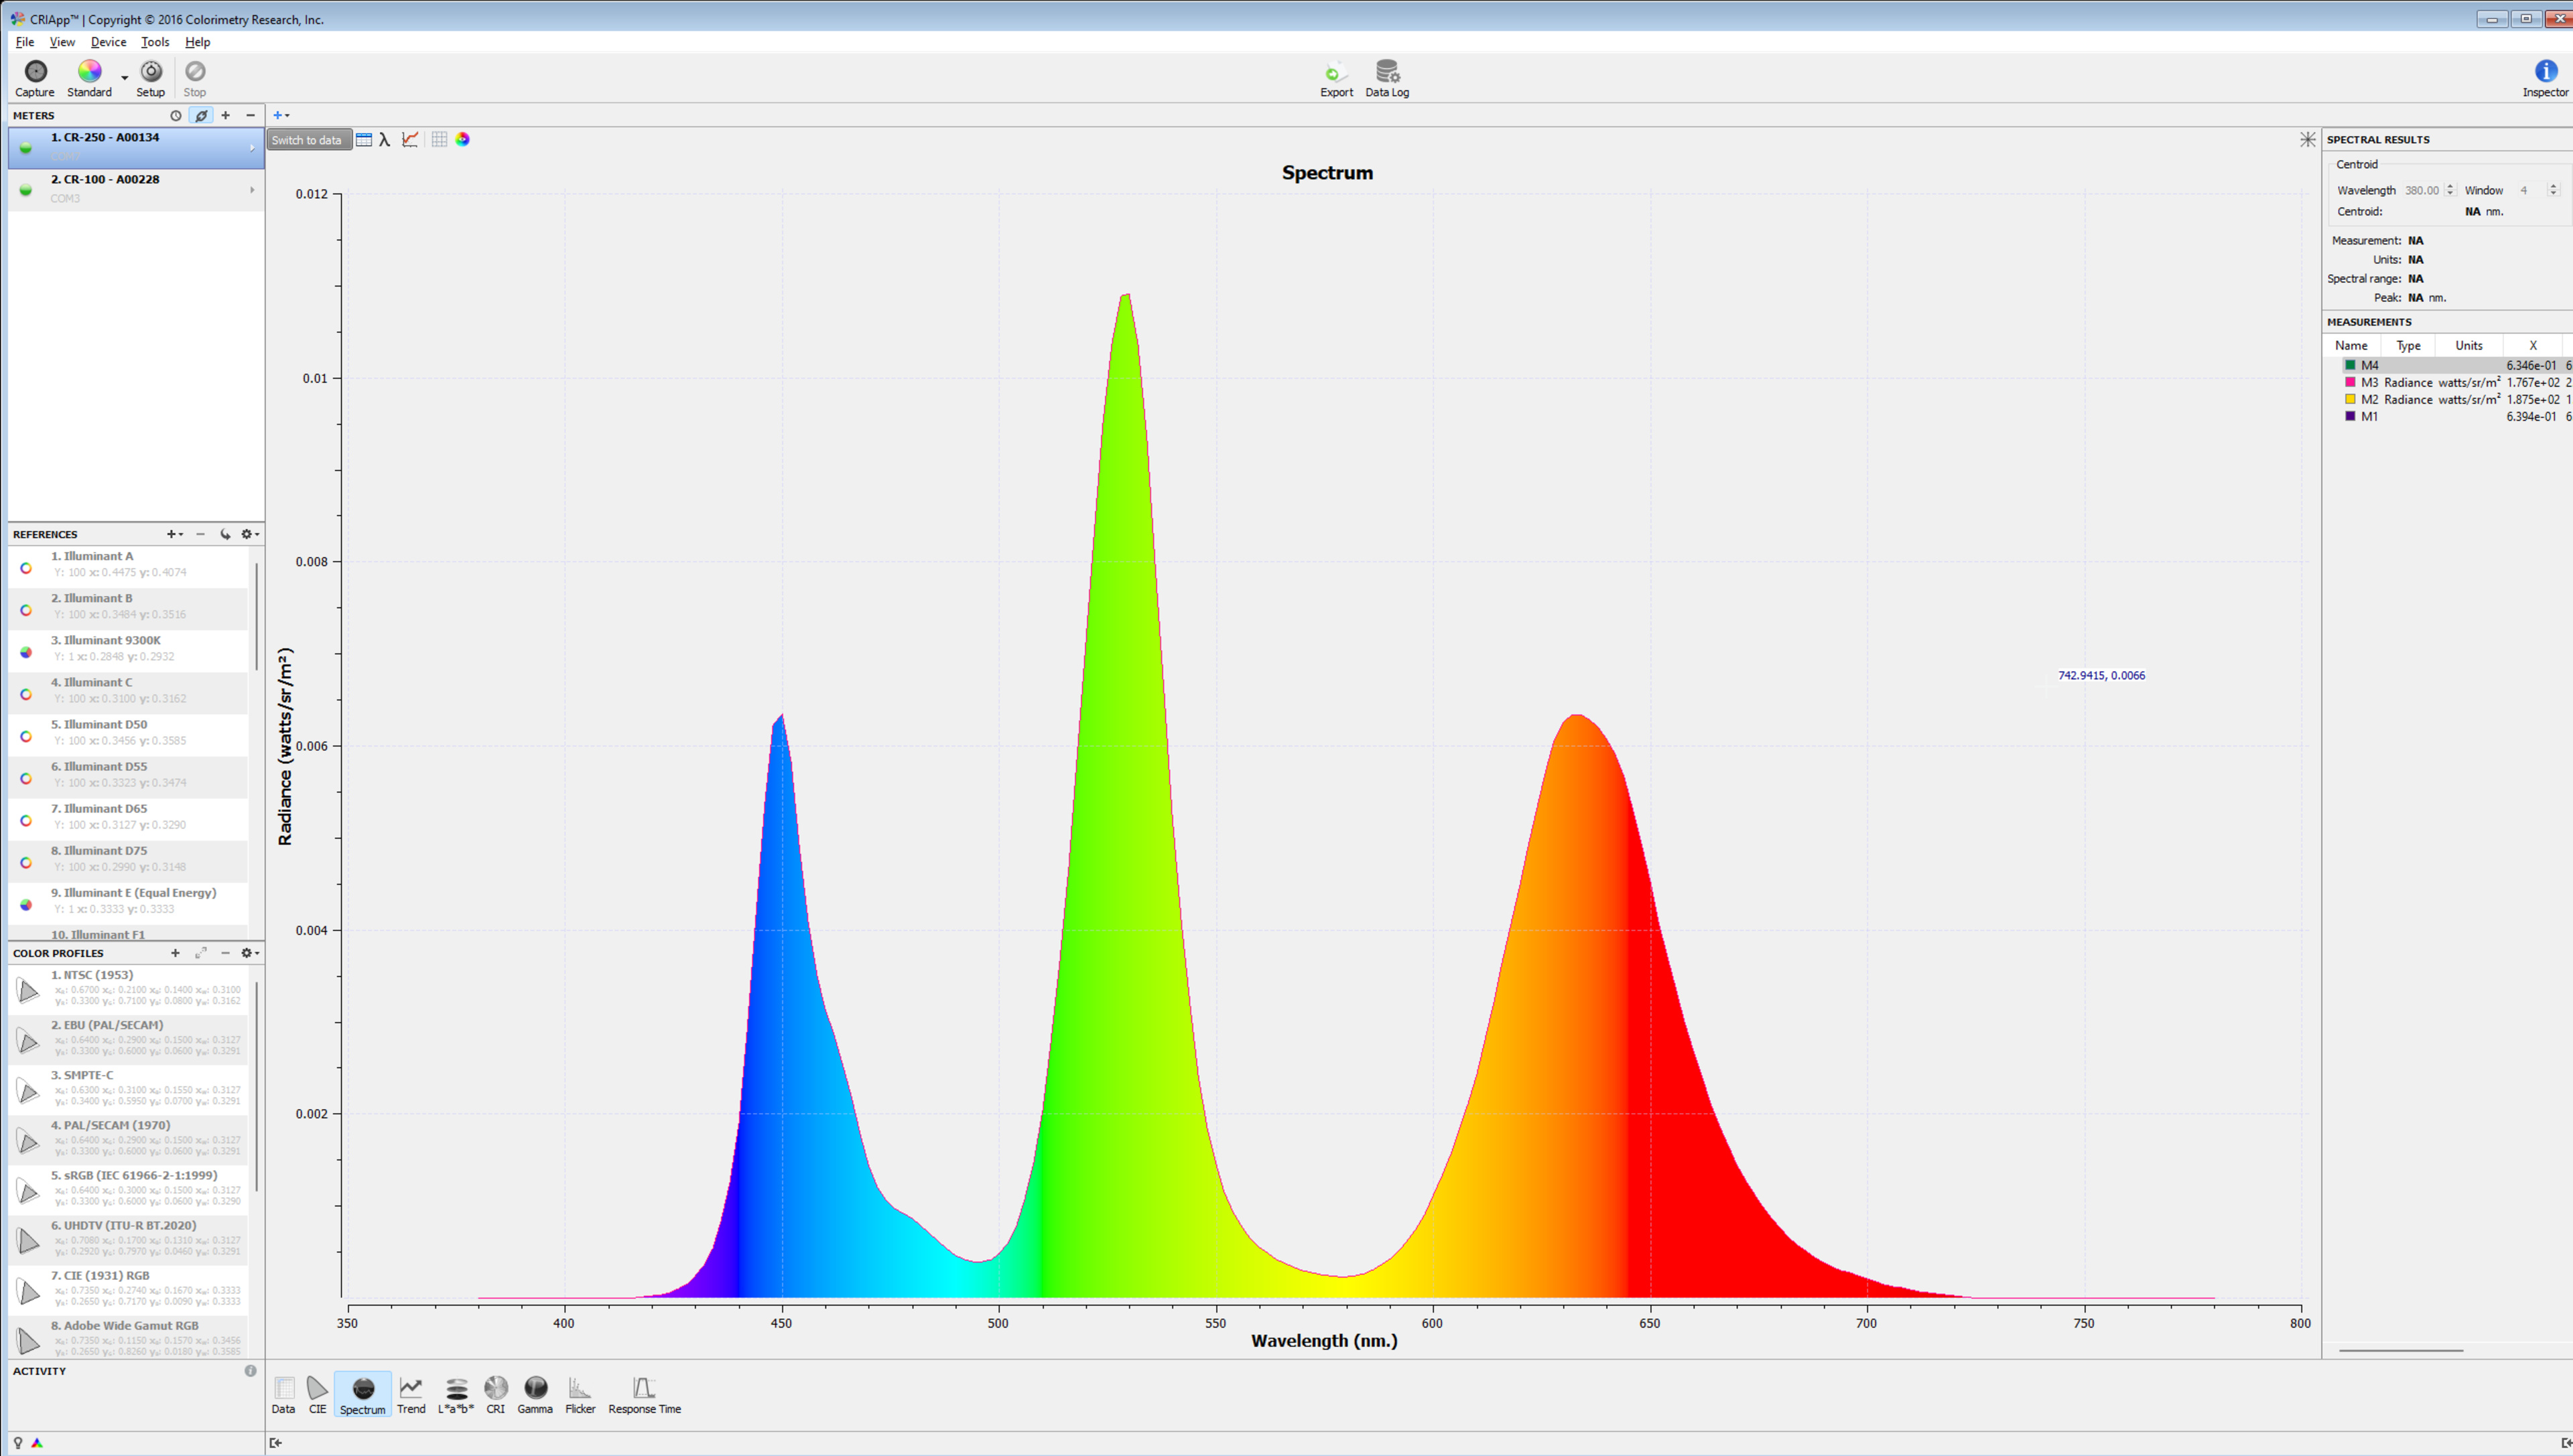The height and width of the screenshot is (1456, 2573).
Task: Open the Gamma view icon
Action: (x=535, y=1389)
